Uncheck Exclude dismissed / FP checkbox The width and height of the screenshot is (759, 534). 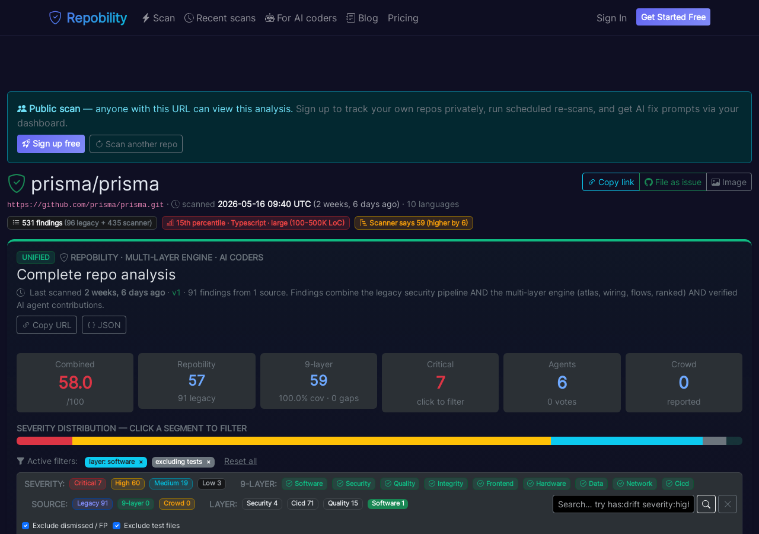pyautogui.click(x=25, y=526)
